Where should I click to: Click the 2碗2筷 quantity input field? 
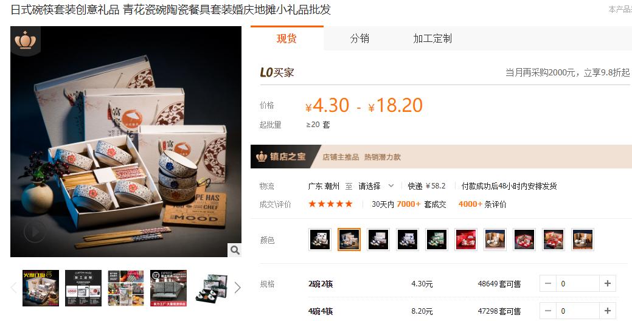tap(578, 283)
